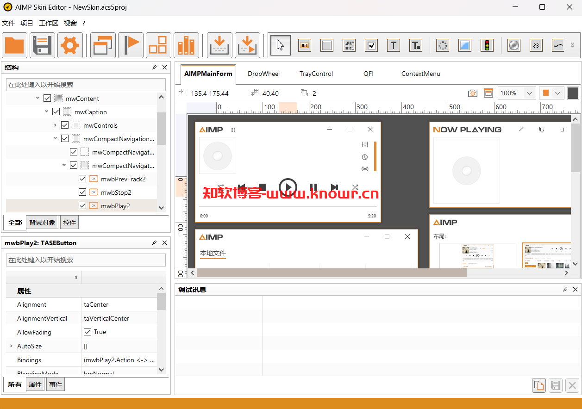The width and height of the screenshot is (582, 409).
Task: Pin the 结构 panel
Action: pos(154,68)
